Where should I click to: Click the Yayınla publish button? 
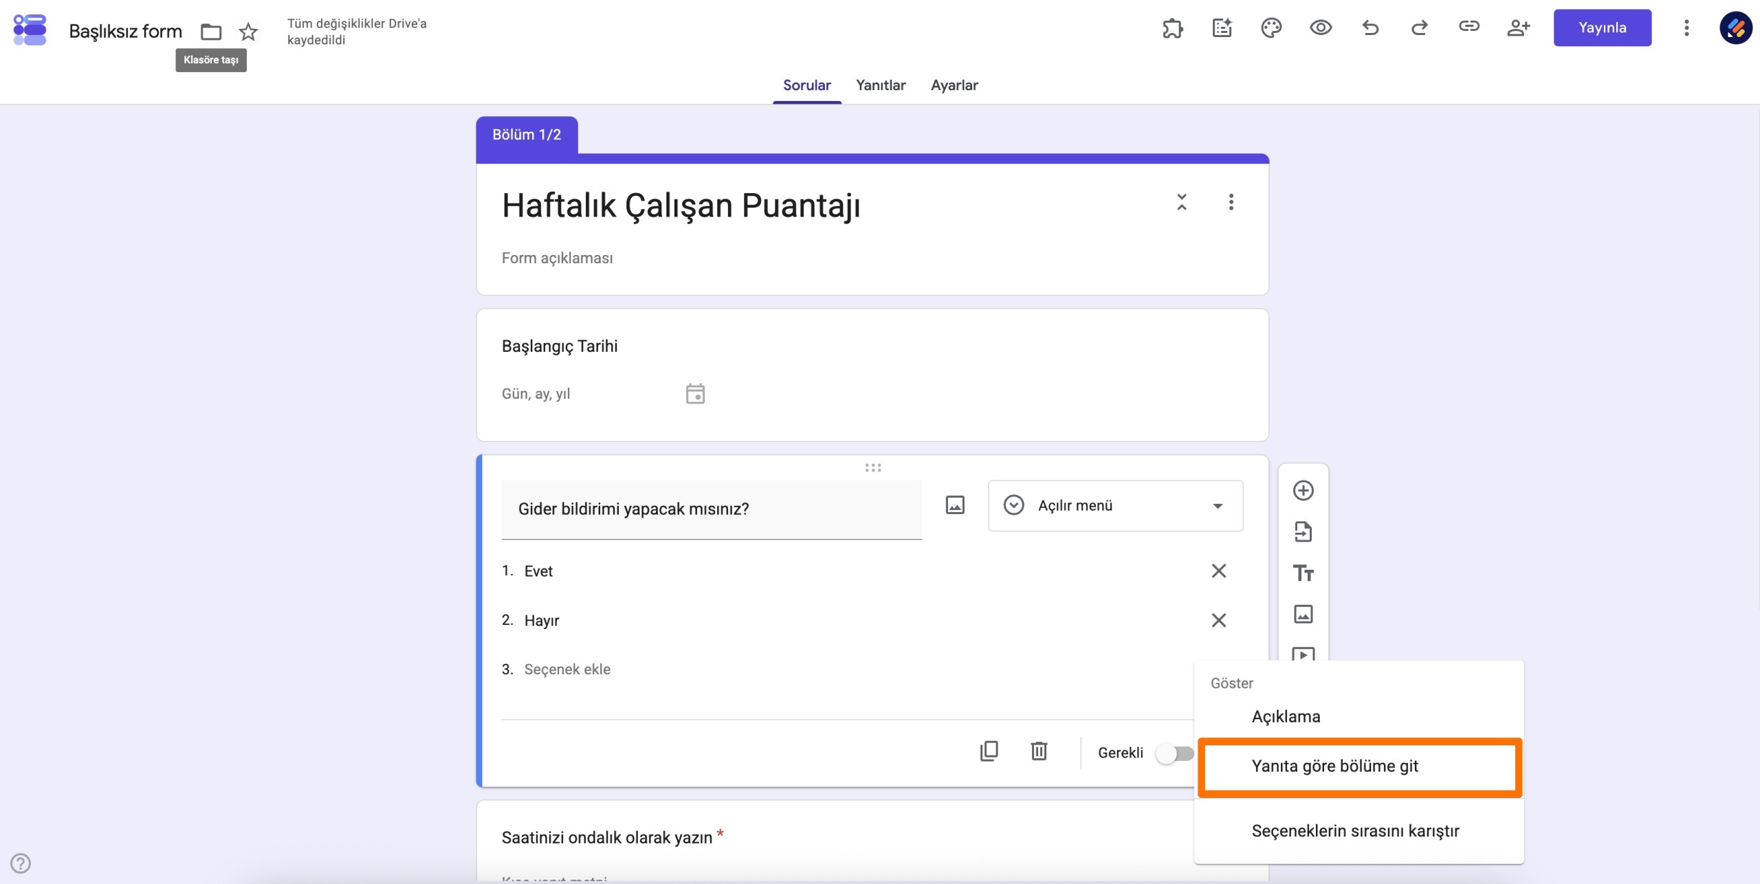pos(1603,28)
